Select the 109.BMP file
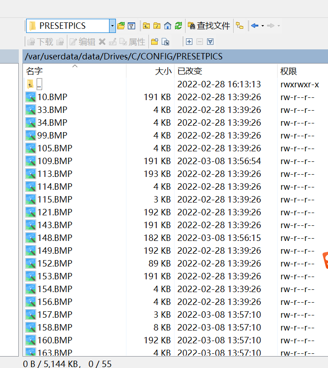Viewport: 328px width, 368px height. click(x=55, y=161)
